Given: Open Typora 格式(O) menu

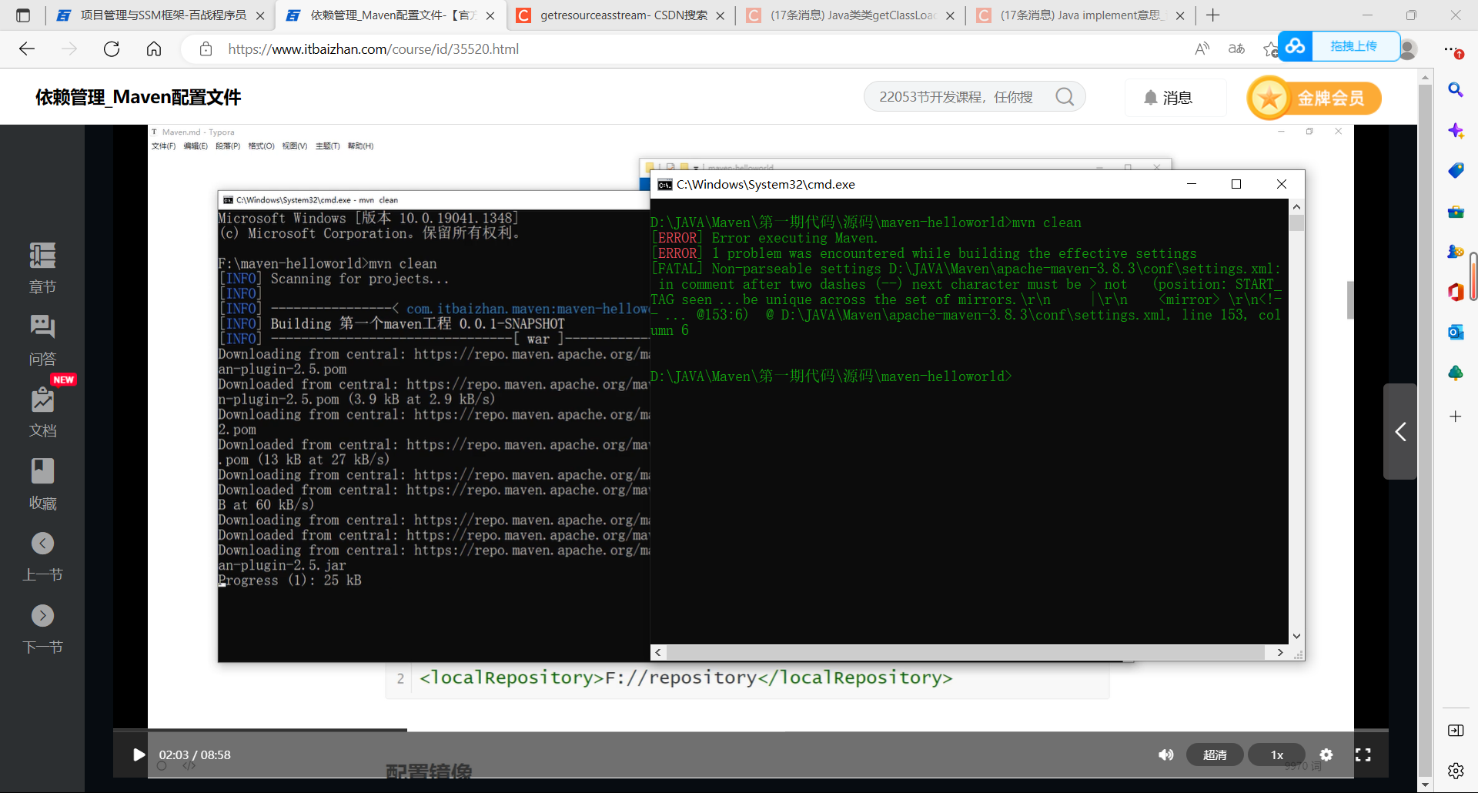Looking at the screenshot, I should coord(261,146).
